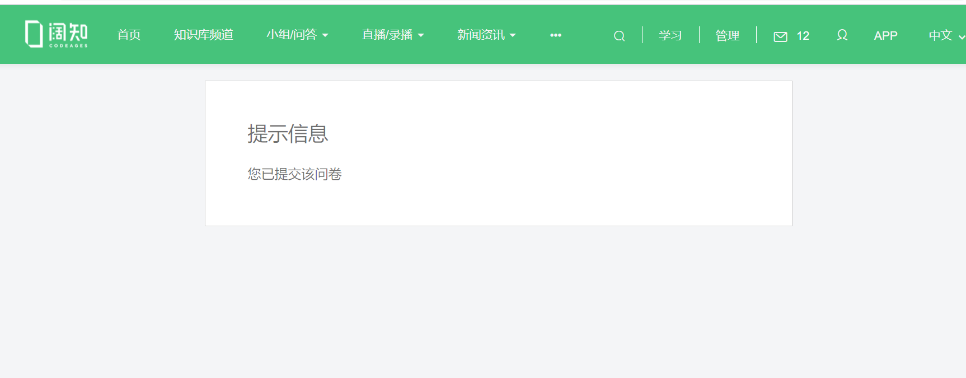Viewport: 966px width, 378px height.
Task: Click the user profile avatar icon
Action: (x=842, y=35)
